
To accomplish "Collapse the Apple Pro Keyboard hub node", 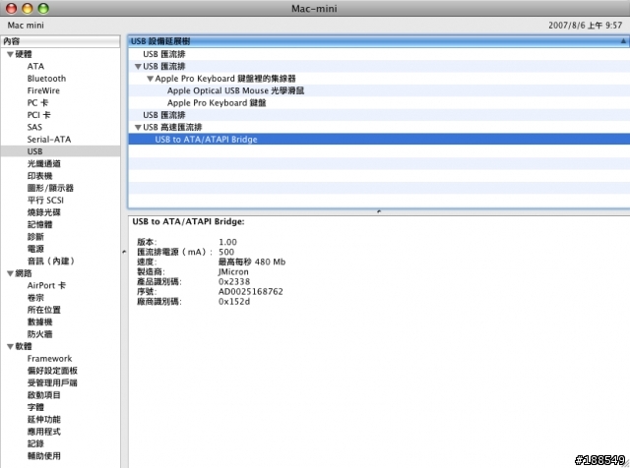I will pos(150,79).
